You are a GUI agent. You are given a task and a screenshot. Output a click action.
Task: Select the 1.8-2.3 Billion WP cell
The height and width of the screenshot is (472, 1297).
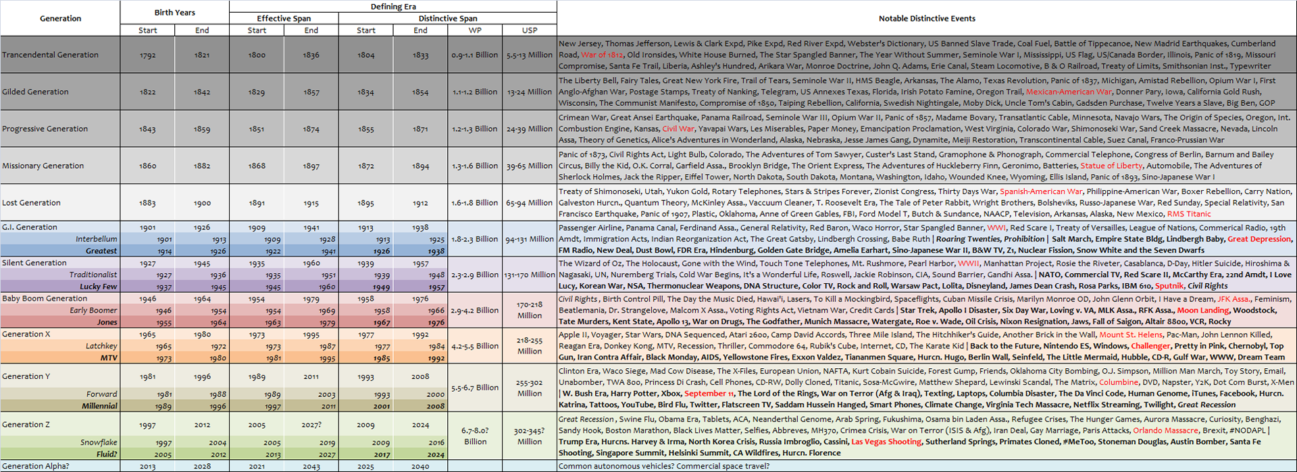point(475,239)
